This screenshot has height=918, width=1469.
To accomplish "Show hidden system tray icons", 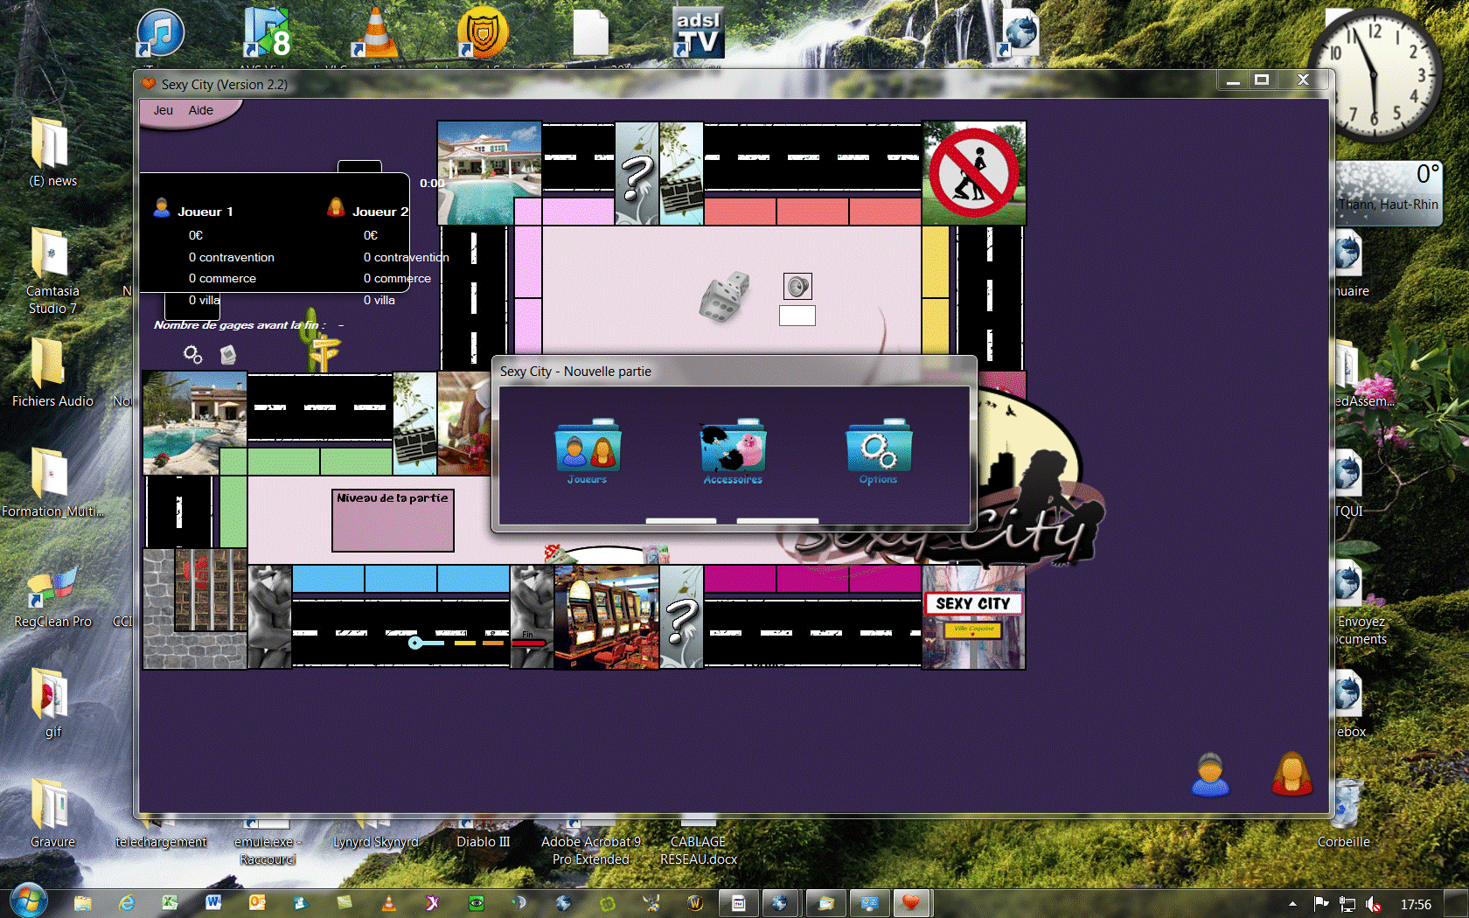I will coord(1292,904).
